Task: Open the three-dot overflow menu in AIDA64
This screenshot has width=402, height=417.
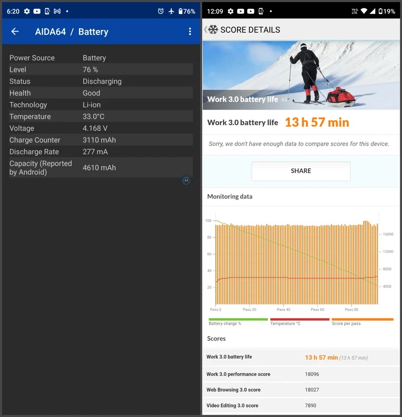Action: (x=190, y=32)
